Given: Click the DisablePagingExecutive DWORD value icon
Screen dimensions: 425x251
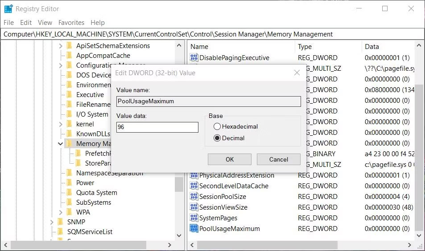Looking at the screenshot, I should (x=194, y=58).
